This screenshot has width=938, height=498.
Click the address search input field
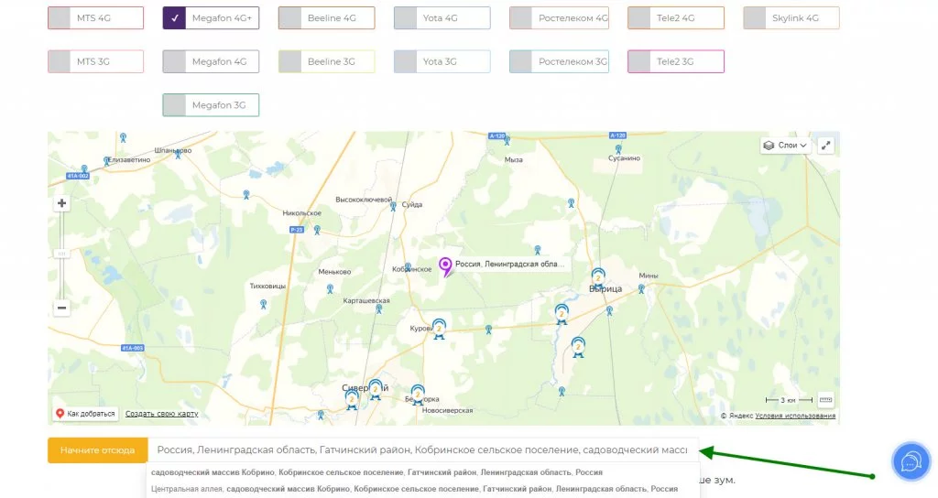(423, 450)
